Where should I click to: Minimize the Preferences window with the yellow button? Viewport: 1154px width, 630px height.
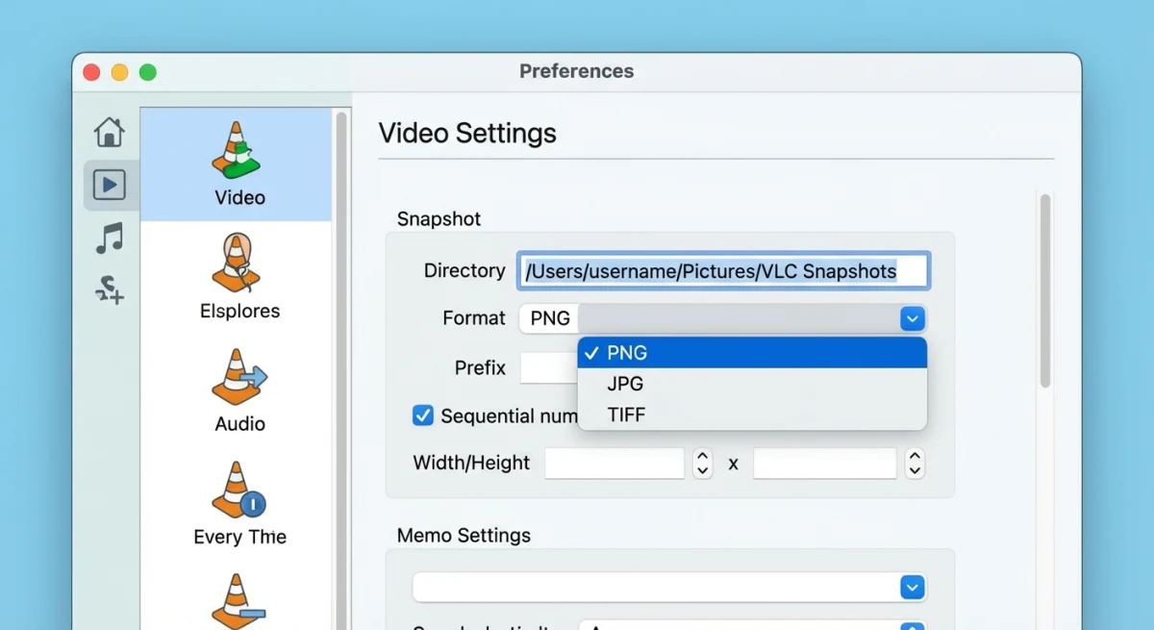[120, 72]
